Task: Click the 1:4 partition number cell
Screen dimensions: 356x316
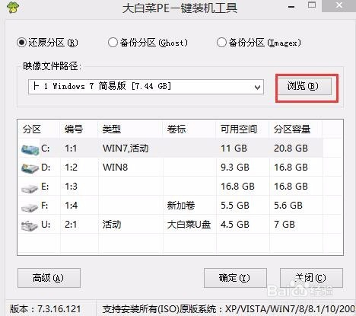Action: (71, 206)
